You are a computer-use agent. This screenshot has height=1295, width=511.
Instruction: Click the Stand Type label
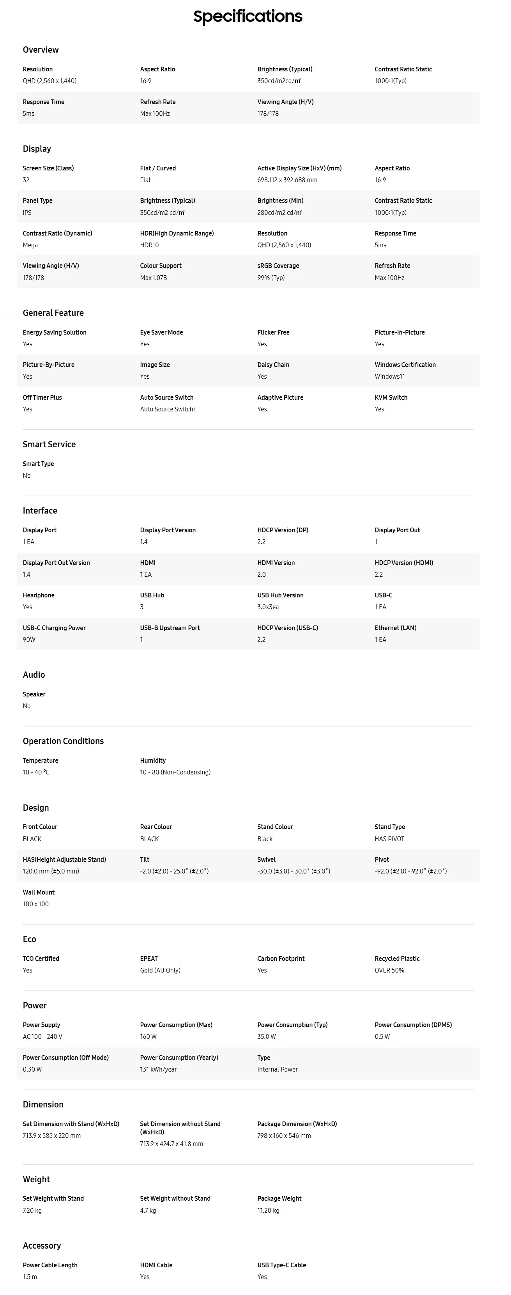tap(389, 827)
